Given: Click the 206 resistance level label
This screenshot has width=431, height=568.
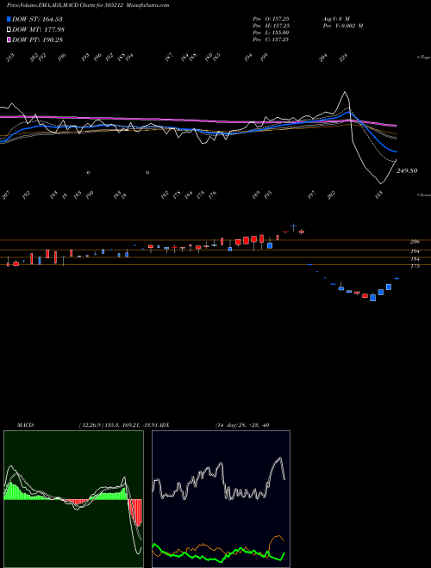Looking at the screenshot, I should click(415, 242).
